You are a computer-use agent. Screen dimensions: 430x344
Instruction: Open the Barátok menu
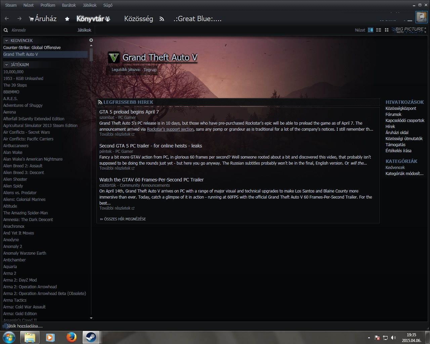(69, 5)
